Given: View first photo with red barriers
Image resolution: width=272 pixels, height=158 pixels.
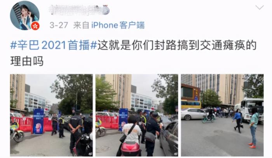Looking at the screenshot, I should pyautogui.click(x=51, y=115).
